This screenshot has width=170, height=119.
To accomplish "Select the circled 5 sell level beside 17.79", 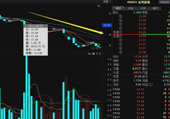I will (120, 16).
